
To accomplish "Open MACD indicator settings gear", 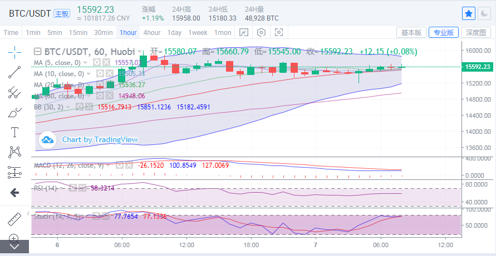I will pyautogui.click(x=119, y=165).
